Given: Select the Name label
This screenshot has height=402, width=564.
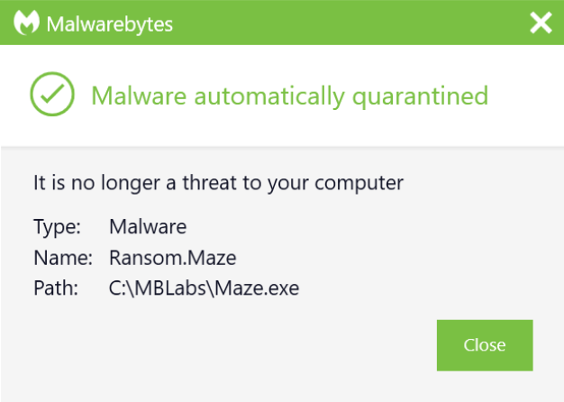Looking at the screenshot, I should (x=63, y=258).
